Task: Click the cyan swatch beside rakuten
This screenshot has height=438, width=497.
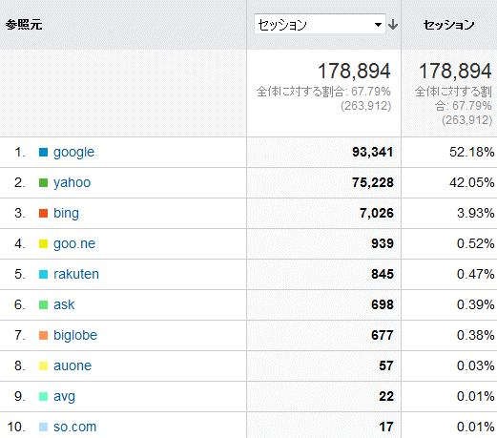Action: click(43, 274)
